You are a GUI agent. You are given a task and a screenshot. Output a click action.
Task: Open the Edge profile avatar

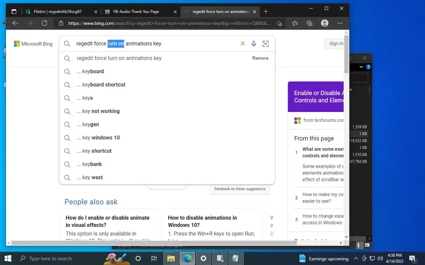click(325, 23)
